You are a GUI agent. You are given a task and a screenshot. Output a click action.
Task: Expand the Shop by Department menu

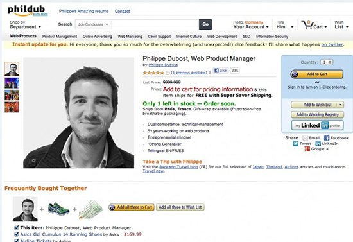point(25,24)
